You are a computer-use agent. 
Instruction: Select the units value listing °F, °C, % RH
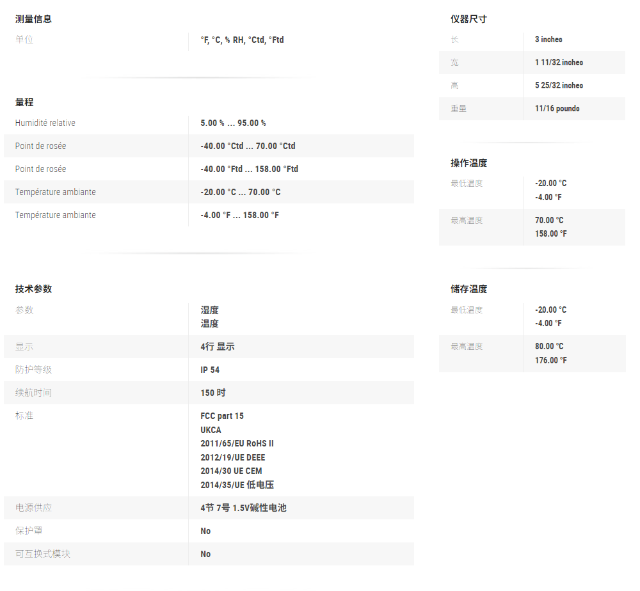click(242, 40)
